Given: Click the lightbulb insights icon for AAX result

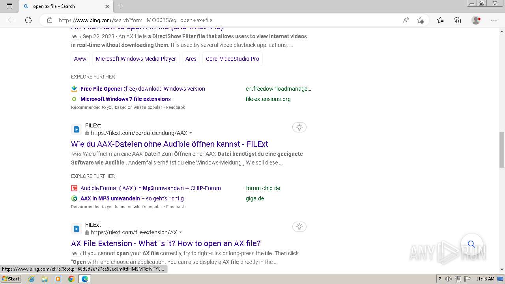Looking at the screenshot, I should 299,127.
